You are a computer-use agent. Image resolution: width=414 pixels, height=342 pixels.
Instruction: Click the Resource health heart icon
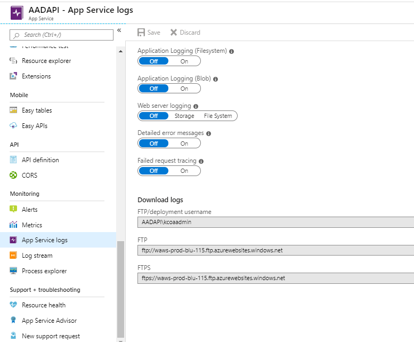[x=13, y=305]
